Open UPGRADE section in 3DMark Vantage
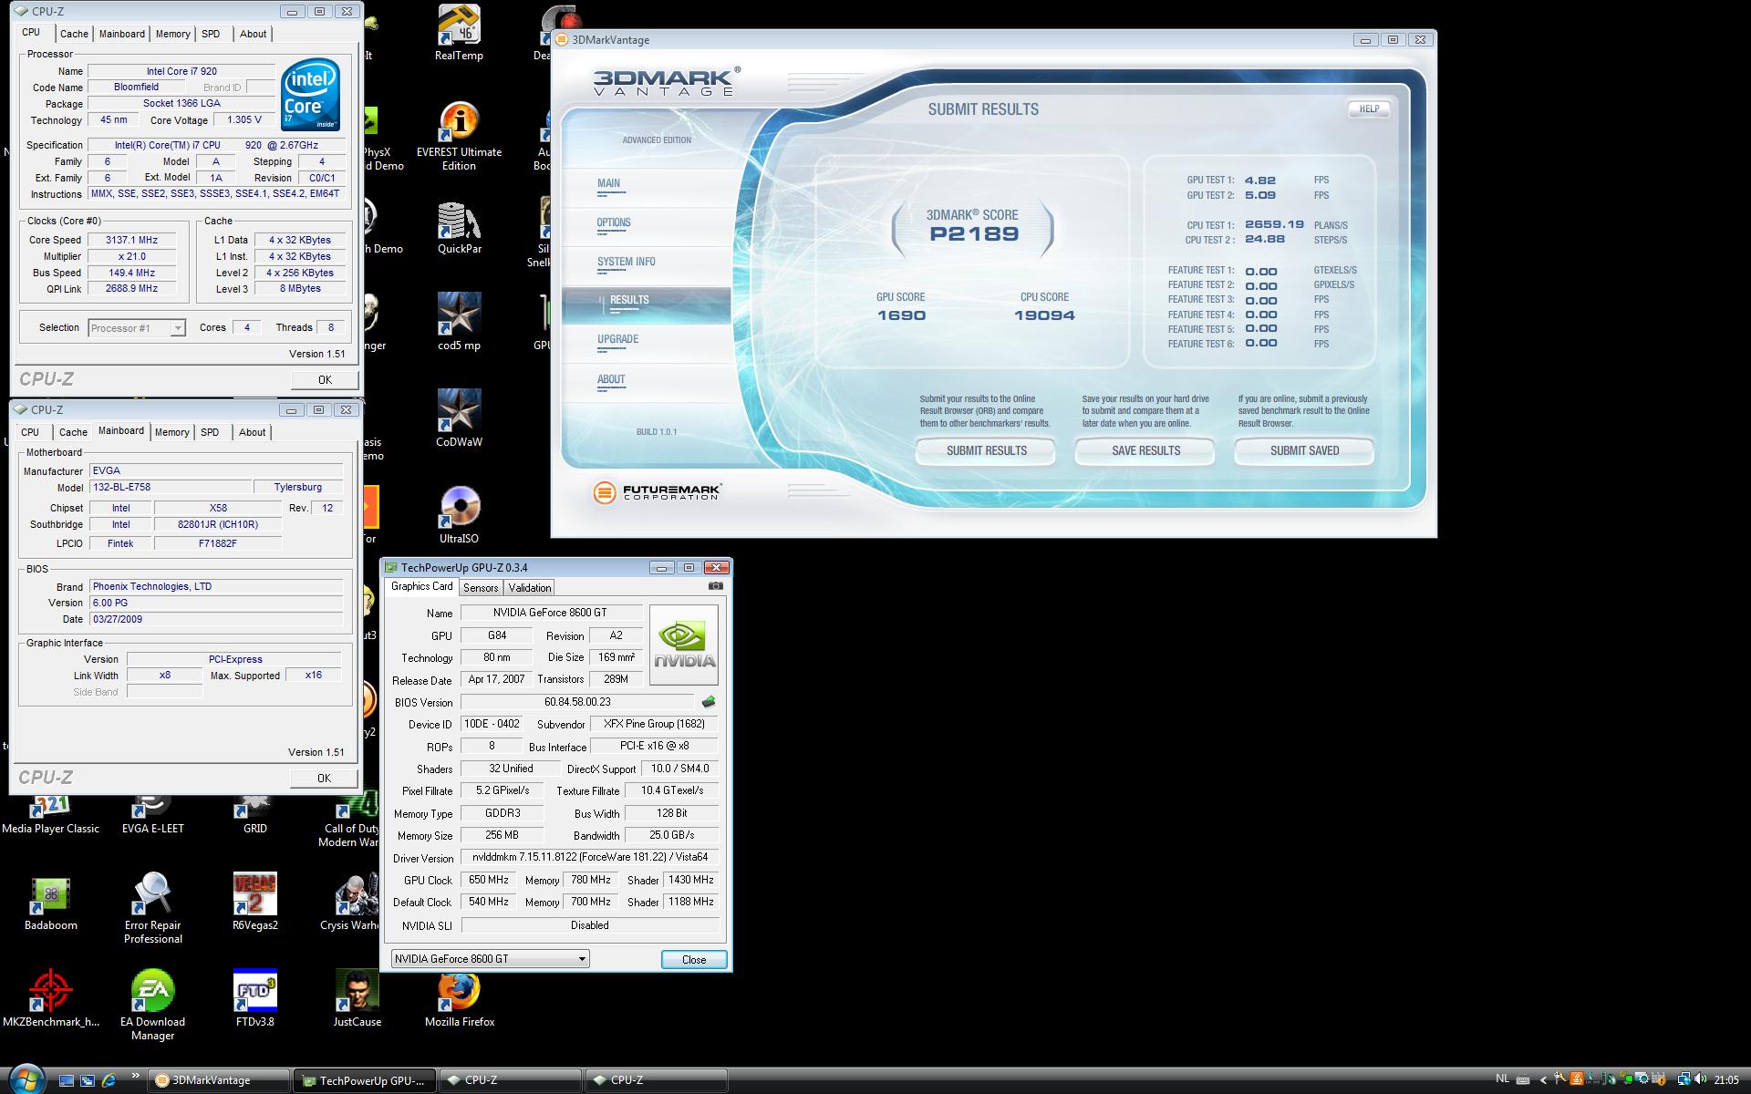This screenshot has width=1751, height=1094. pos(617,339)
